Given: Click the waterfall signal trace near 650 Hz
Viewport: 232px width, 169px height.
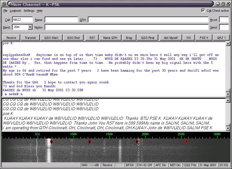Looking at the screenshot, I should click(48, 151).
